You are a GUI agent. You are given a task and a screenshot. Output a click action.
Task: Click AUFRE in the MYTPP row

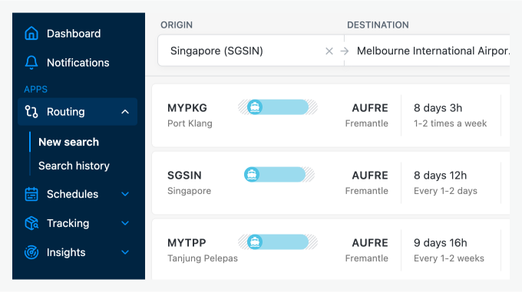coord(370,243)
